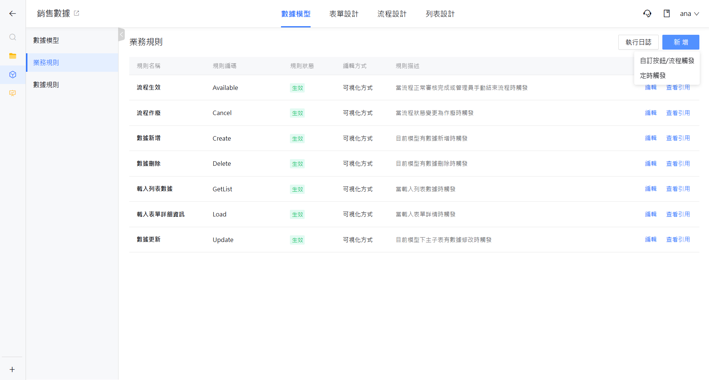This screenshot has width=709, height=380.
Task: Click the 銷售數據 app title
Action: [x=54, y=13]
